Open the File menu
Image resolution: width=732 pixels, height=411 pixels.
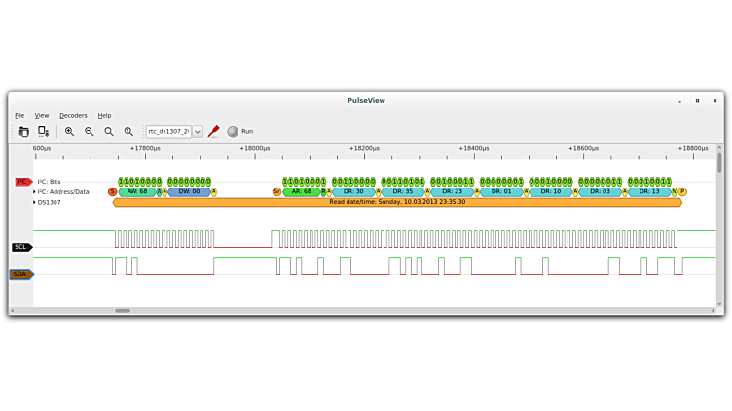(x=19, y=115)
